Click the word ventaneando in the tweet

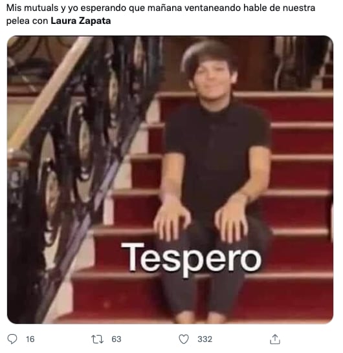click(x=212, y=8)
